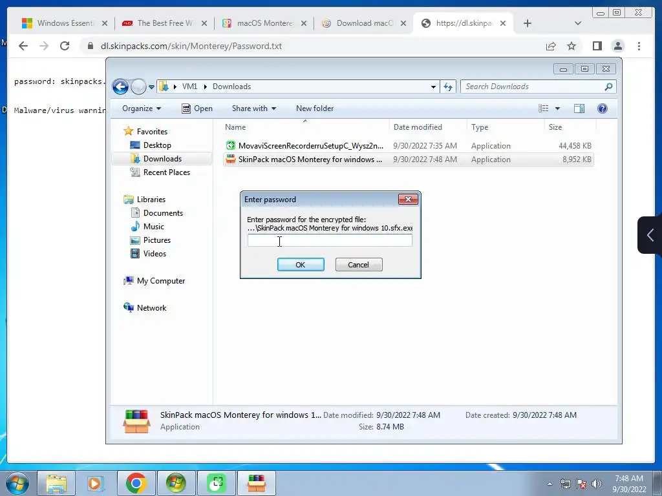Click the Chrome address bar URL
The height and width of the screenshot is (496, 662).
[x=191, y=46]
